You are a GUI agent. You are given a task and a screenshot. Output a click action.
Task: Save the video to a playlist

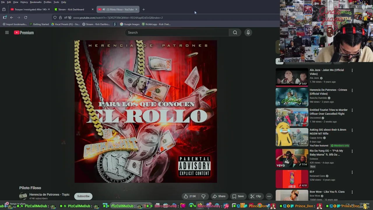pos(238,196)
